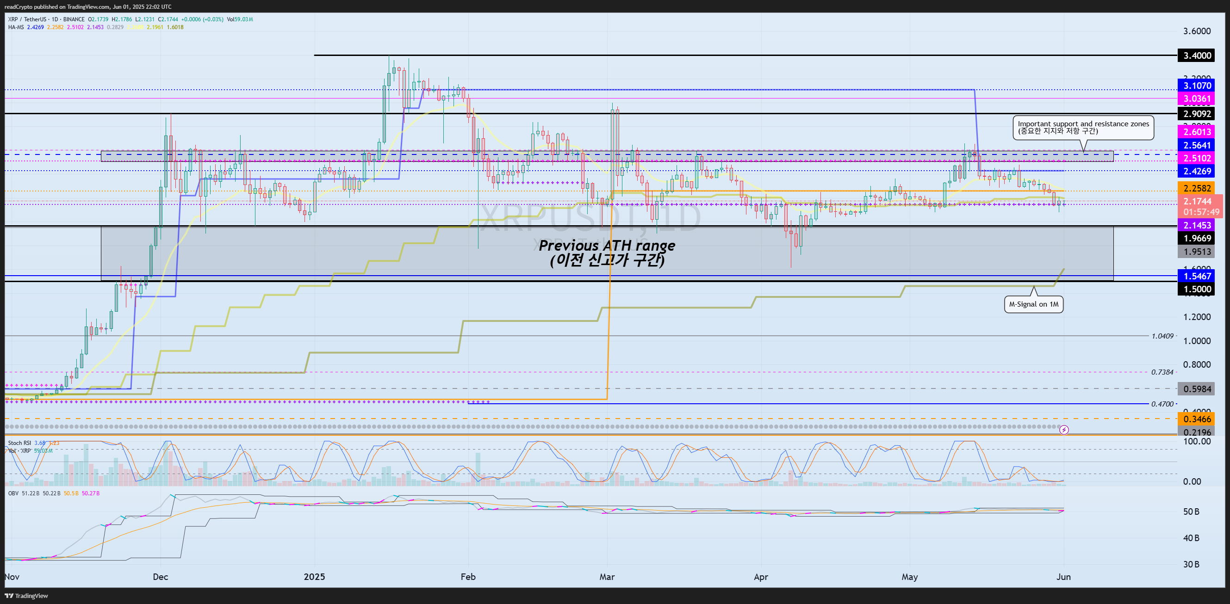Screen dimensions: 1230x604
Task: Click the 3.4000 black price label
Action: [x=1197, y=55]
